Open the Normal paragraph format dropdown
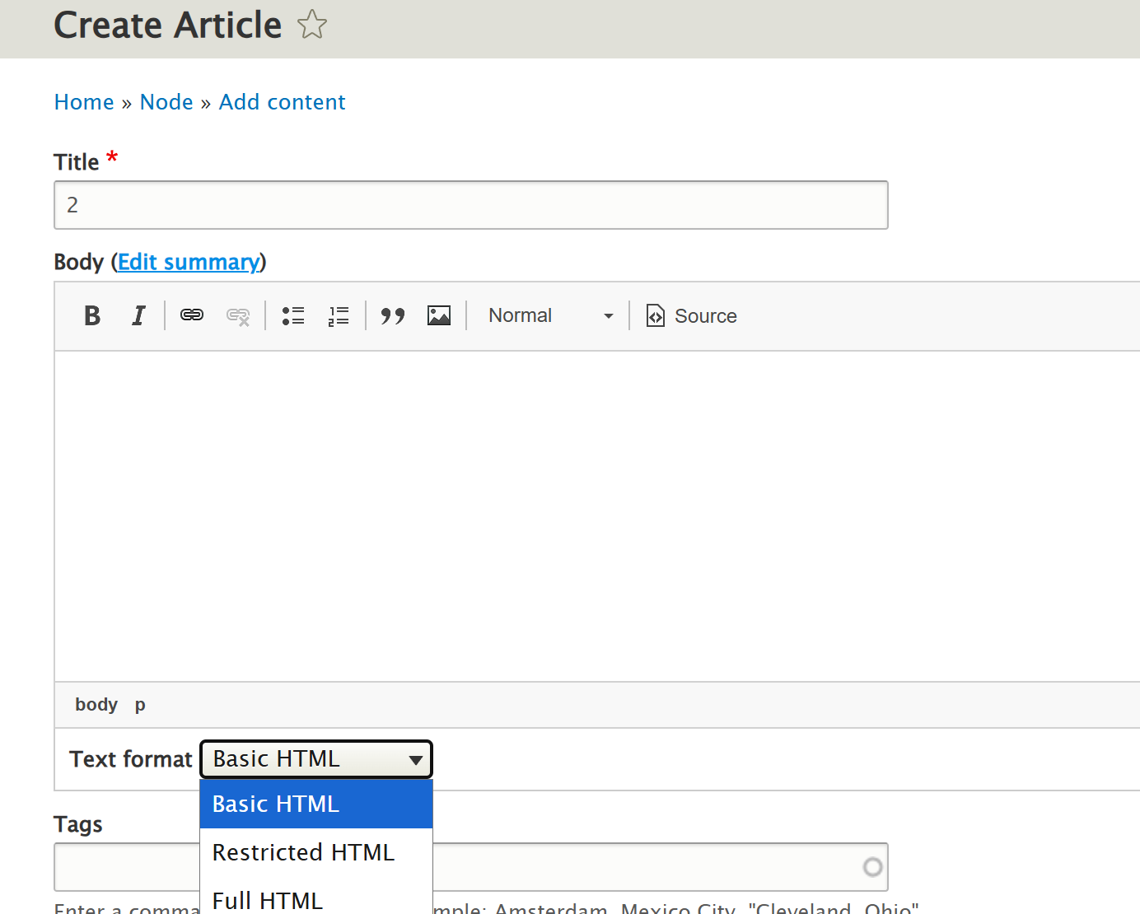This screenshot has height=914, width=1140. 550,315
